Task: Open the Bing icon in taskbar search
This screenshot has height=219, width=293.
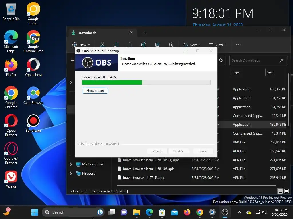Action: (100, 212)
